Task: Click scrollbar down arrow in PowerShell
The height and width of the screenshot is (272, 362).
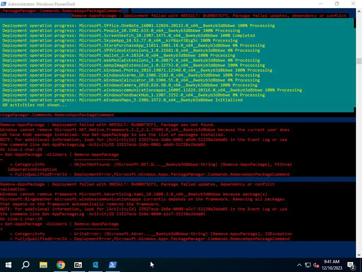Action: 359,255
